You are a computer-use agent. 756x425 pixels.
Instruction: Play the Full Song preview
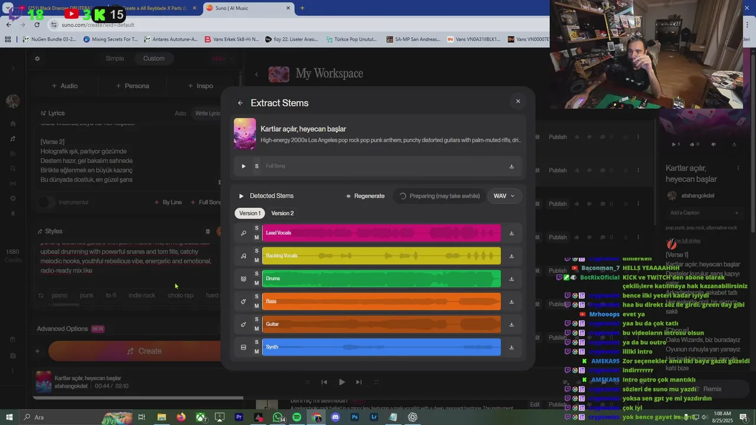click(243, 166)
